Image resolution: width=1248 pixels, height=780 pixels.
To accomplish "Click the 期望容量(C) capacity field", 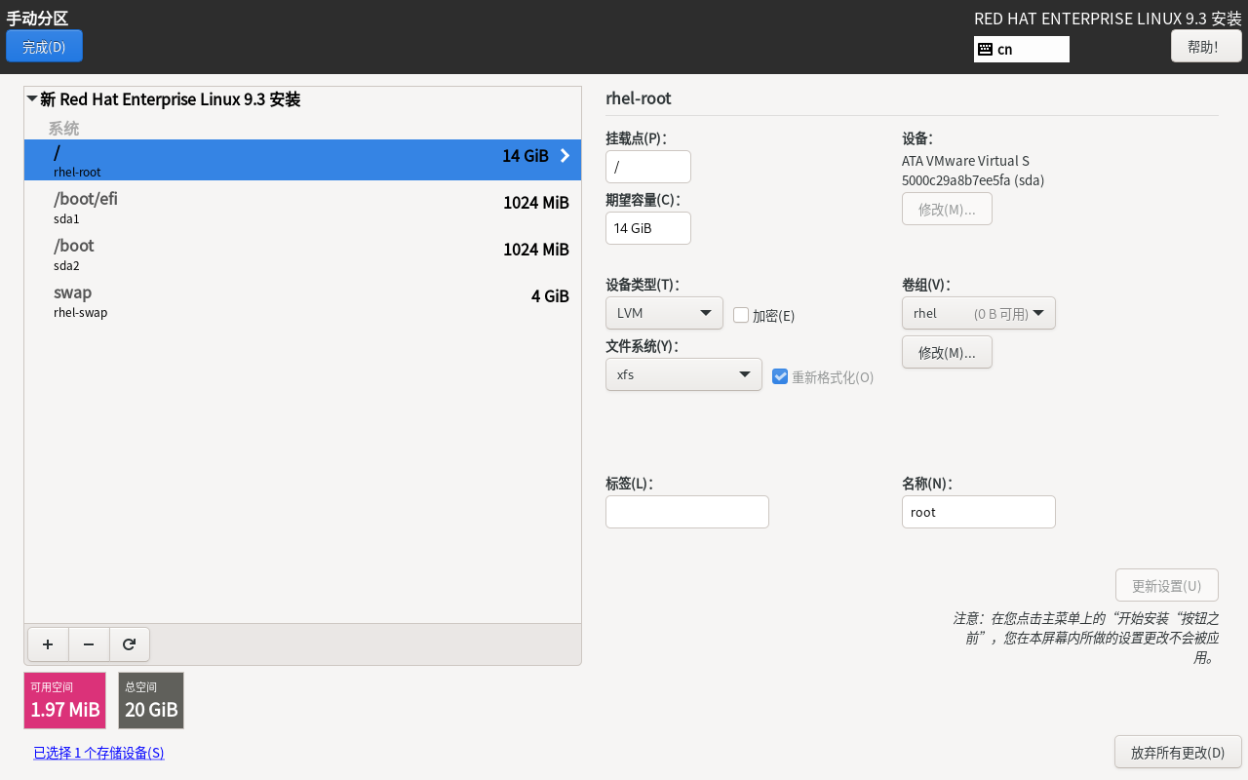I will click(648, 228).
